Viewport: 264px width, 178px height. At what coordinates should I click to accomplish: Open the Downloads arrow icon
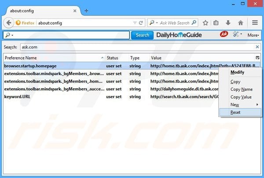tap(228, 23)
